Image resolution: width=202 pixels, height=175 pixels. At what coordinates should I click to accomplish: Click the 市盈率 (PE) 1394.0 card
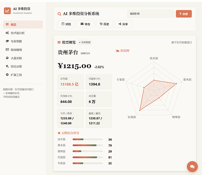99,82
